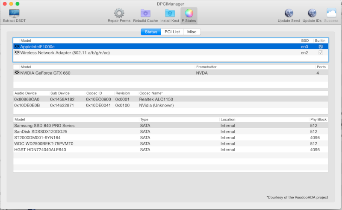Viewport: 342px width, 210px height.
Task: Click eye icon for NVIDIA GeForce GTX 660
Action: pyautogui.click(x=17, y=72)
